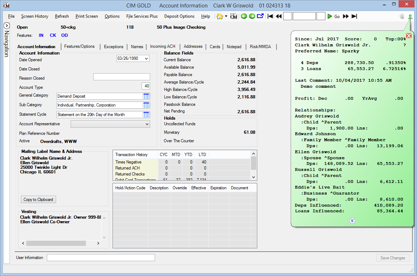
Task: Jump to last account record
Action: click(354, 16)
